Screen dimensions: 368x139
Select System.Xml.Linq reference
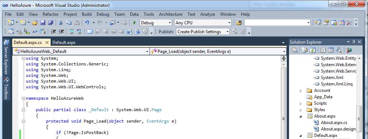point(336,84)
